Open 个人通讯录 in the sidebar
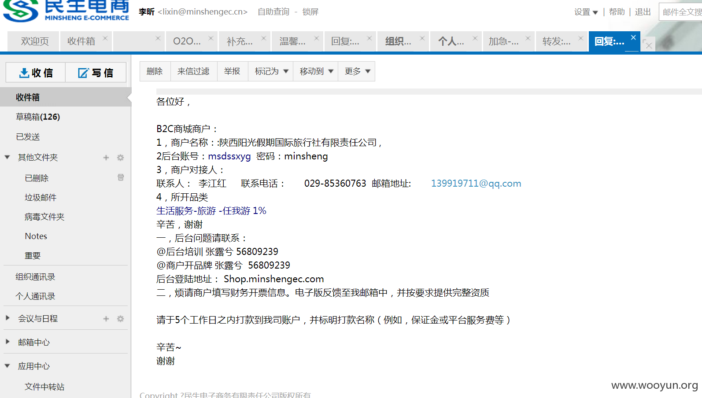The height and width of the screenshot is (398, 702). click(x=35, y=296)
